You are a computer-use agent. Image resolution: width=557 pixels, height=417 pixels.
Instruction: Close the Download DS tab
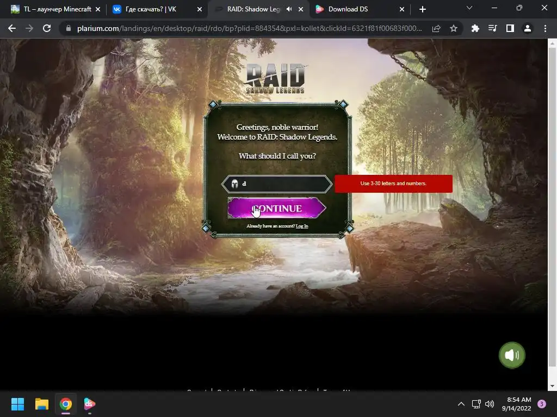point(402,9)
